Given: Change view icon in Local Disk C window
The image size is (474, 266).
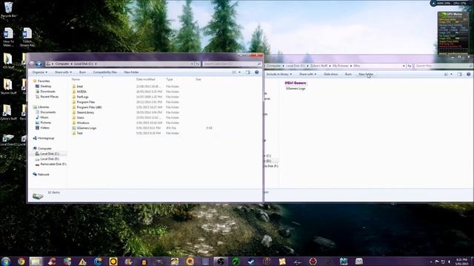Looking at the screenshot, I should (x=234, y=72).
